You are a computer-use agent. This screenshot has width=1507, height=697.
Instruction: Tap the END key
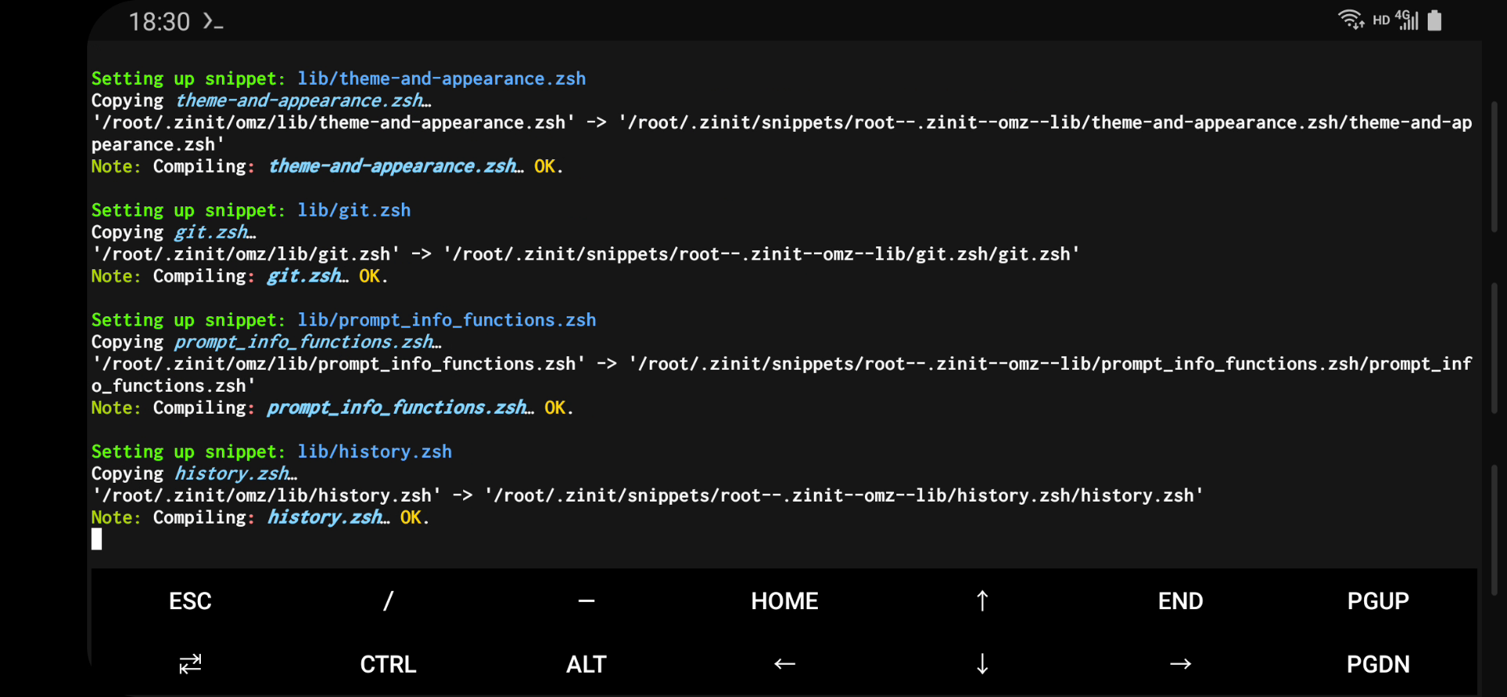[x=1180, y=601]
